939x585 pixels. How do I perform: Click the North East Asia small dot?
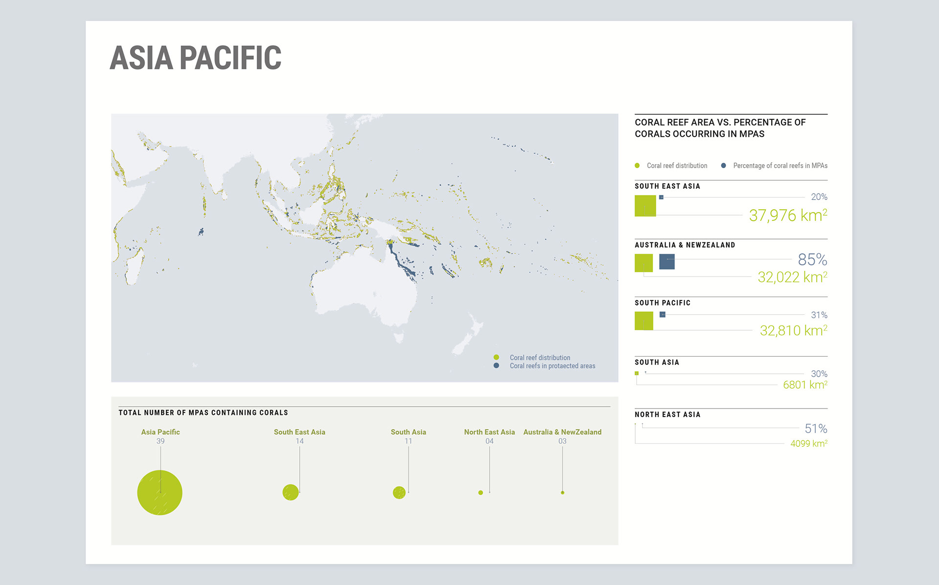click(x=481, y=493)
